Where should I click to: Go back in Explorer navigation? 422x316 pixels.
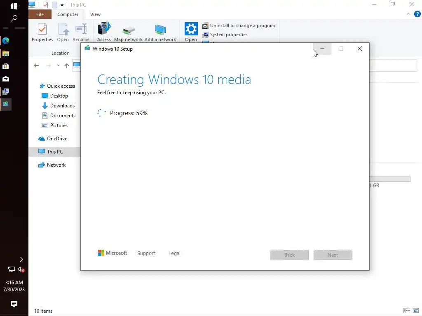point(36,65)
